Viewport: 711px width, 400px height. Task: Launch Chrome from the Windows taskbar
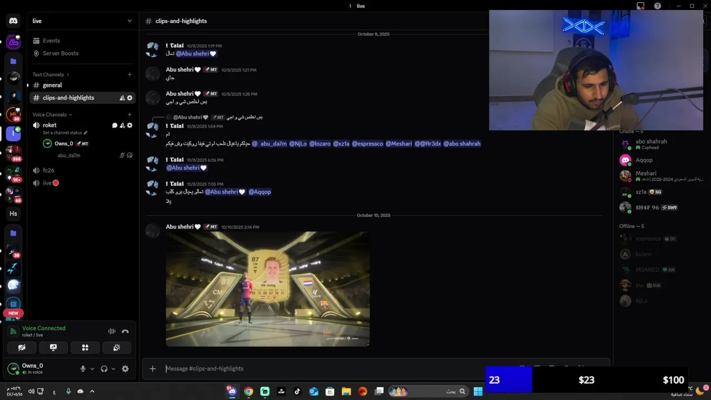click(248, 392)
